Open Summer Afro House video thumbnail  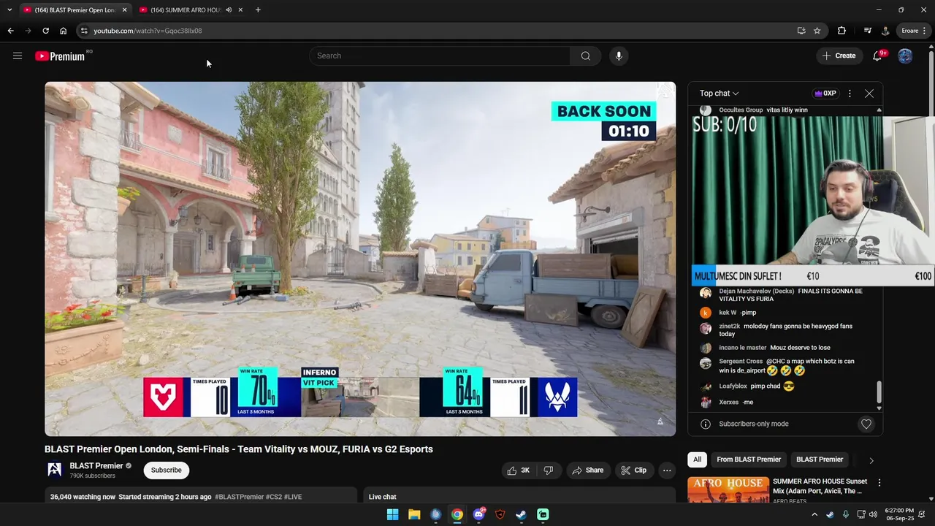pos(728,490)
